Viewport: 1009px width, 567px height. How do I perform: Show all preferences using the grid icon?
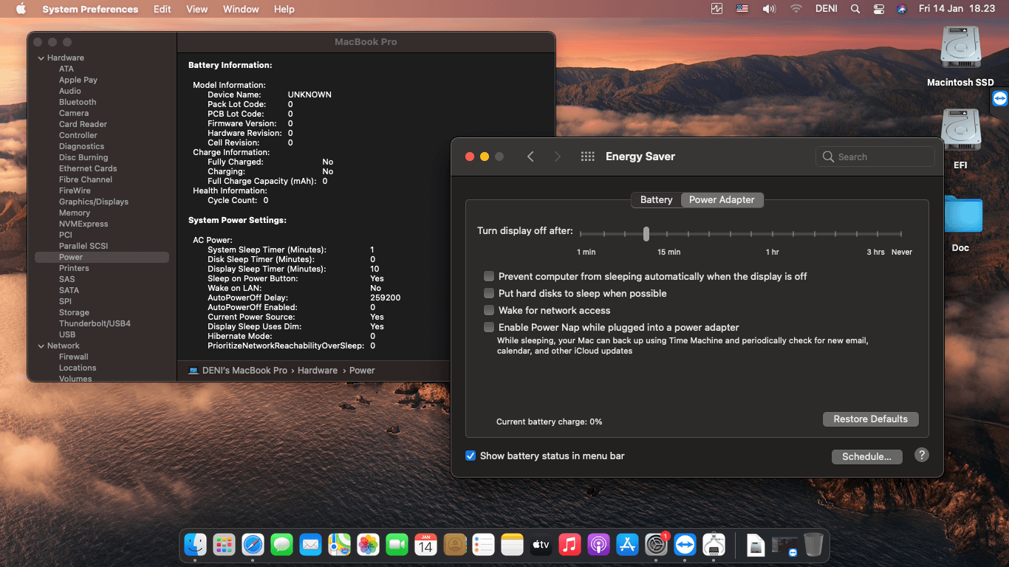588,157
